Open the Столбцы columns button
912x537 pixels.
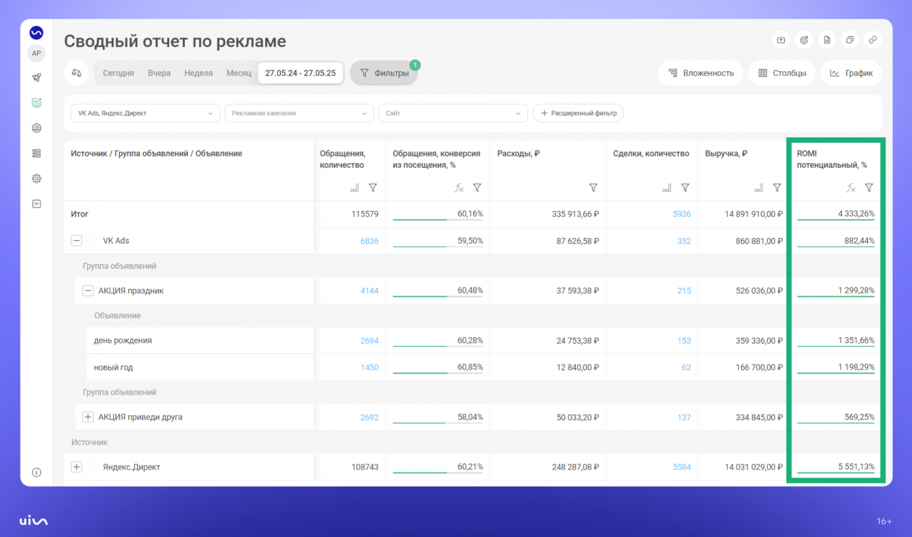782,73
